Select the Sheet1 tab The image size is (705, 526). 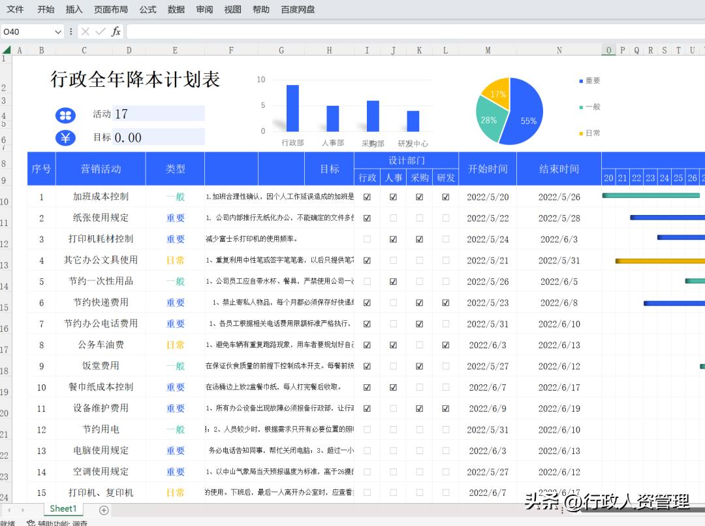63,509
